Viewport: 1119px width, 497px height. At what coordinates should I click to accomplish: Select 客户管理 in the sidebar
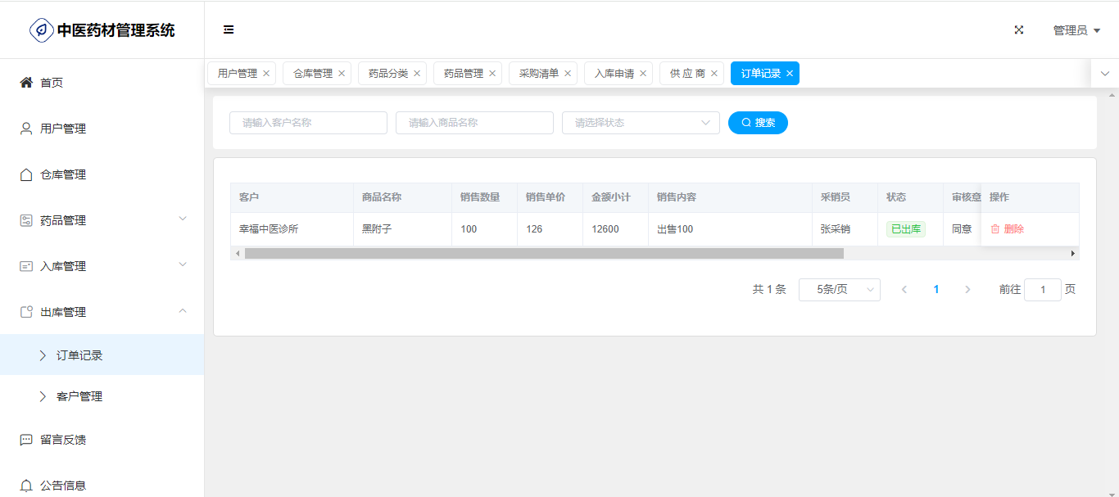click(x=79, y=396)
